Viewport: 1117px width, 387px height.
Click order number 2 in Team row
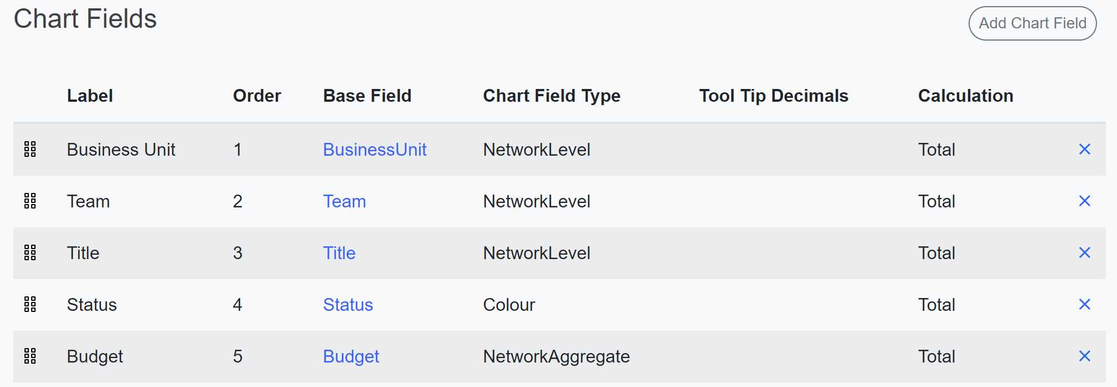coord(238,201)
